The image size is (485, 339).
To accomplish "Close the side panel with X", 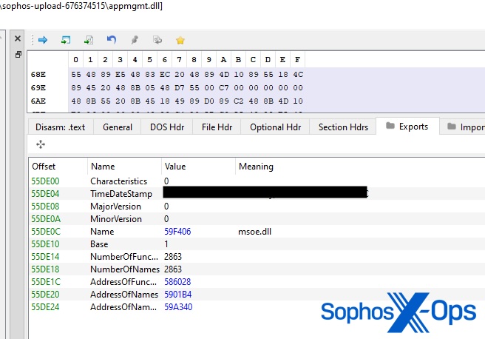I will [x=18, y=37].
